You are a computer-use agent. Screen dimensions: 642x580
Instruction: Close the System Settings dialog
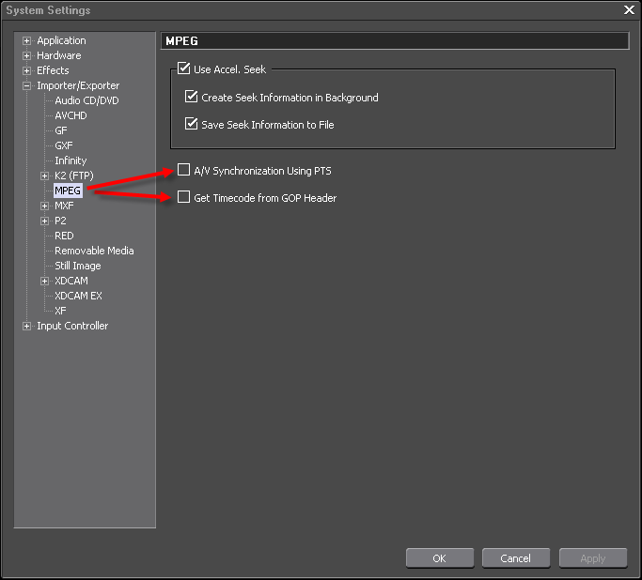tap(629, 9)
